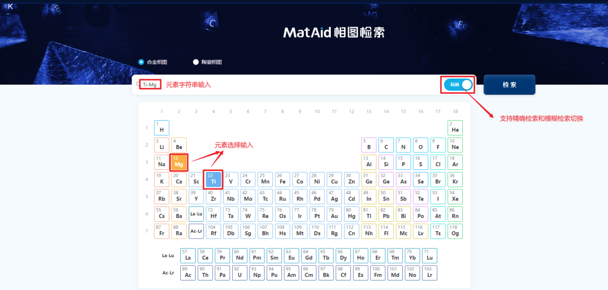Select tungsten W element tile
608x290 pixels.
[x=248, y=214]
